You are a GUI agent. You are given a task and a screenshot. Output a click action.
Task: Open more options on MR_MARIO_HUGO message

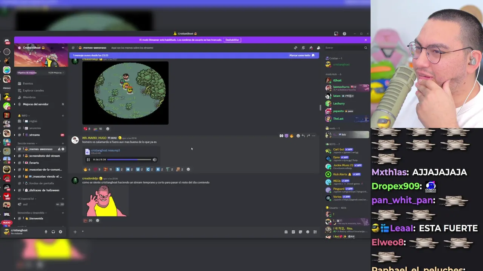coord(314,136)
